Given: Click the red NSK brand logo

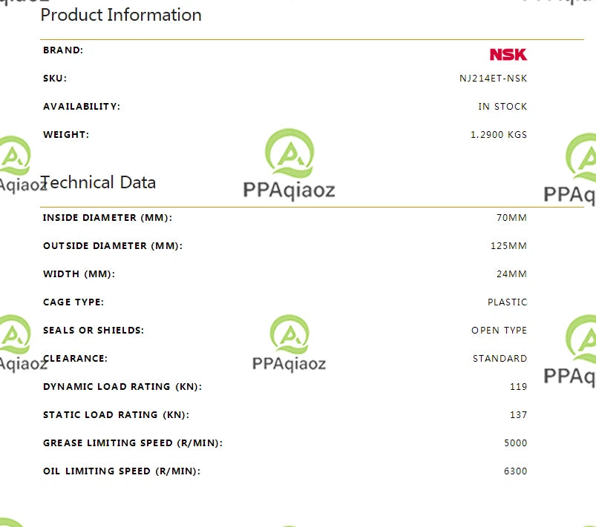Looking at the screenshot, I should (508, 55).
